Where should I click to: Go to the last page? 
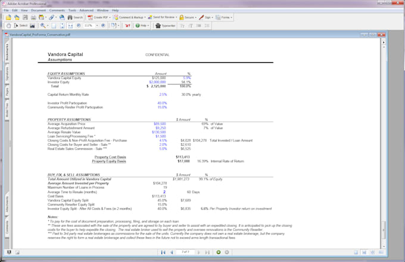click(x=209, y=252)
